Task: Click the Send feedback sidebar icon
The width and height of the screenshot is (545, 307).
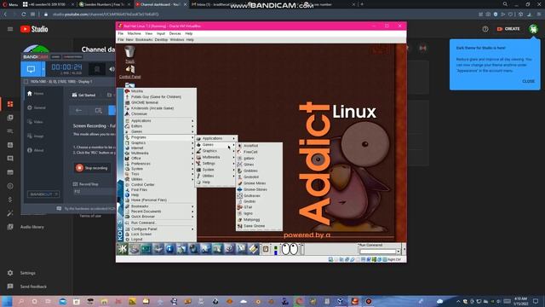Action: pos(10,287)
